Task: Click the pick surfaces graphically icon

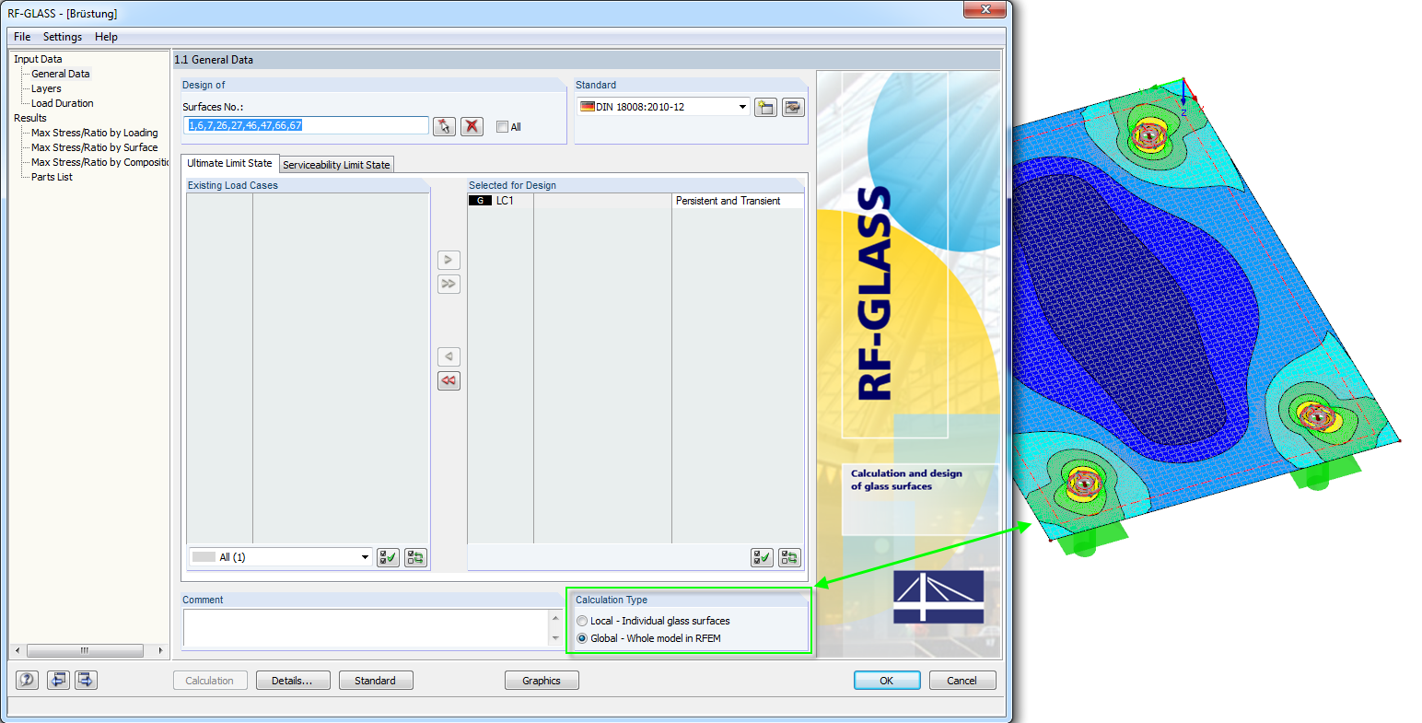Action: coord(444,126)
